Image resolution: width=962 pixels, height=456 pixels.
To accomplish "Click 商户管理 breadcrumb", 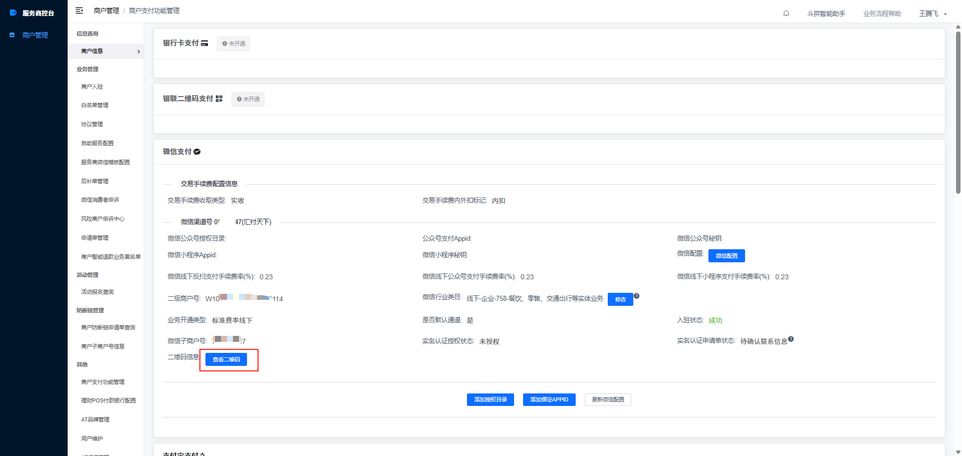I will tap(106, 11).
